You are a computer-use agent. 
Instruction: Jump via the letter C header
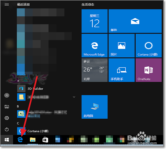(x=18, y=123)
